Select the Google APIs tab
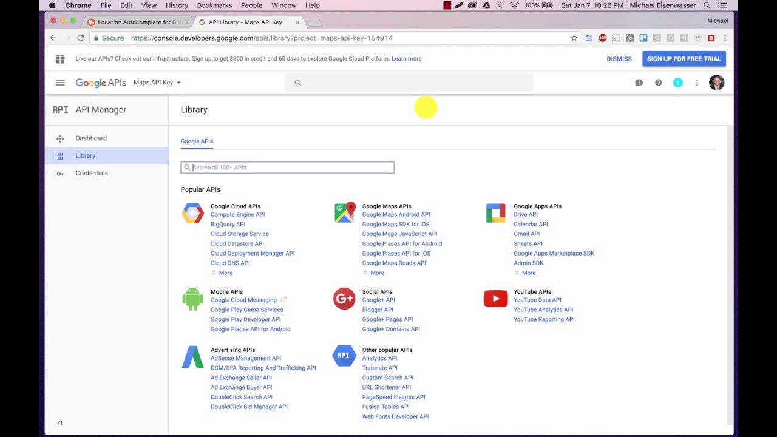 (x=197, y=141)
